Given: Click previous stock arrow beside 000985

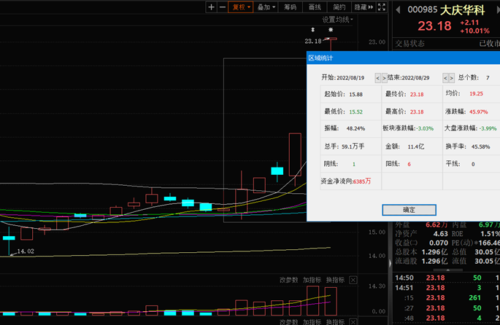Looking at the screenshot, I should point(399,9).
